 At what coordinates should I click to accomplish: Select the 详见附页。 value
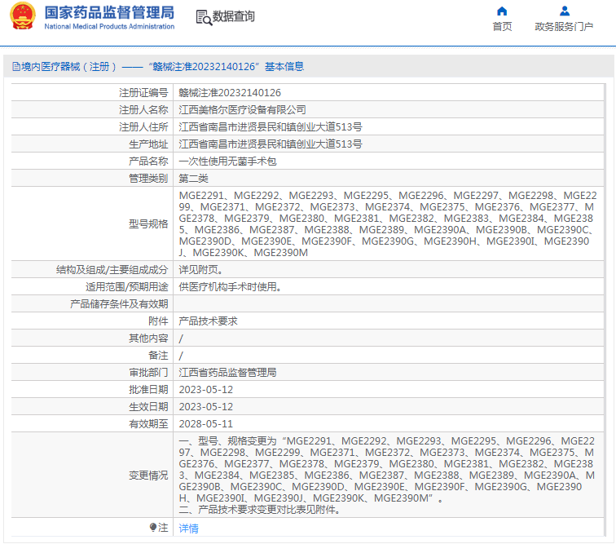point(200,270)
